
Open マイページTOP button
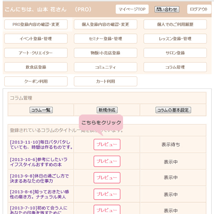point(132,9)
